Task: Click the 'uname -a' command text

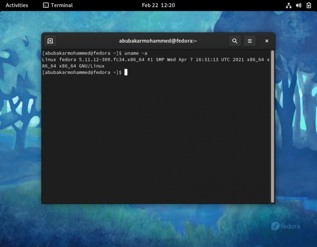Action: coord(136,53)
